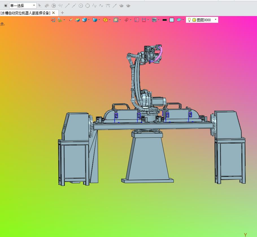Open the 单一选择 selection mode dropdown
The height and width of the screenshot is (237, 257).
point(34,5)
